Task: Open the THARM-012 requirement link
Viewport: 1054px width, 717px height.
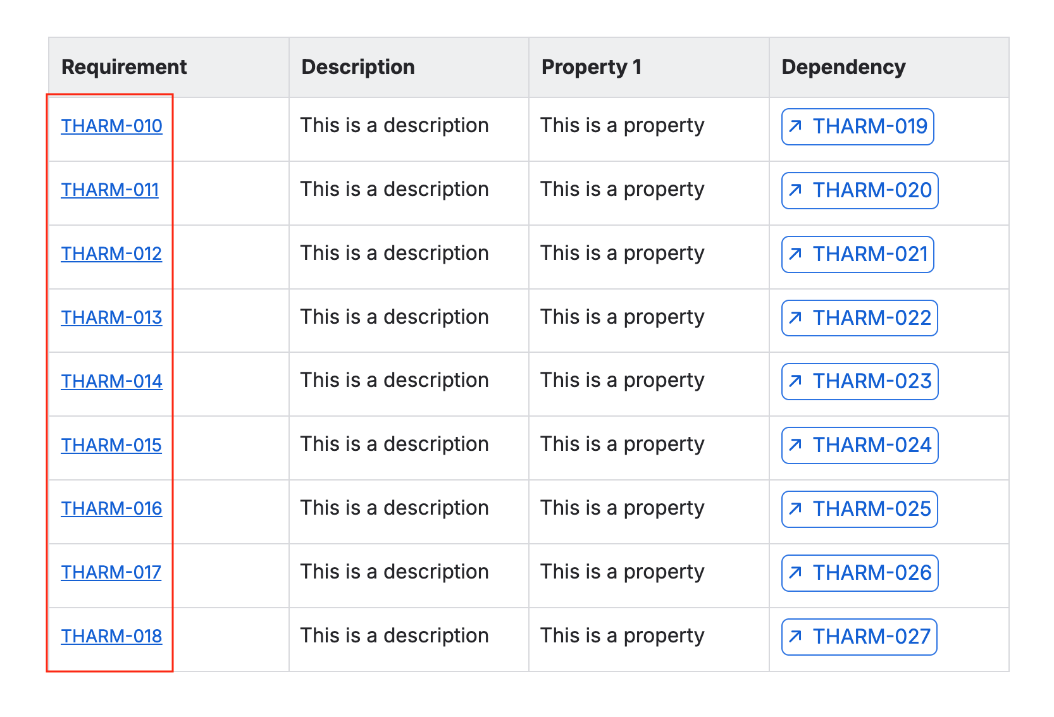Action: click(111, 254)
